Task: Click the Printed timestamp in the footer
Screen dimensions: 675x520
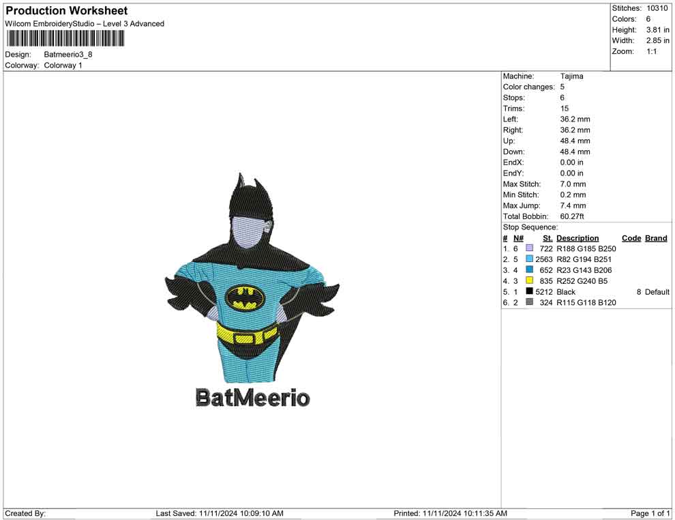Action: [x=450, y=514]
